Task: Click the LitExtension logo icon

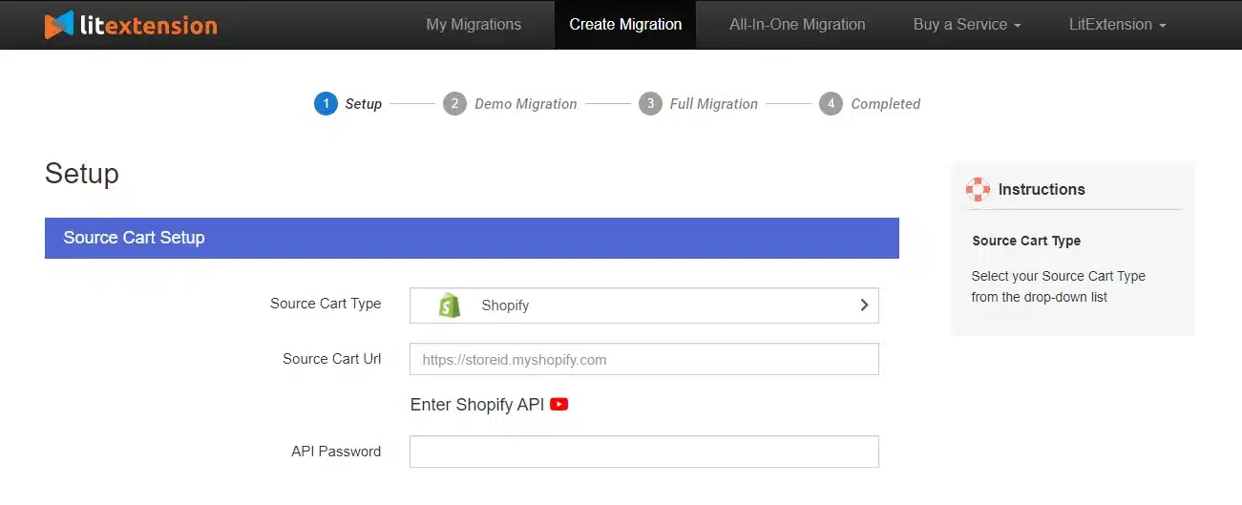Action: point(59,25)
